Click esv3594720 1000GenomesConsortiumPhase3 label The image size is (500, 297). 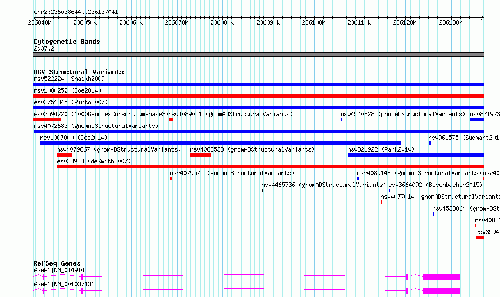point(101,114)
